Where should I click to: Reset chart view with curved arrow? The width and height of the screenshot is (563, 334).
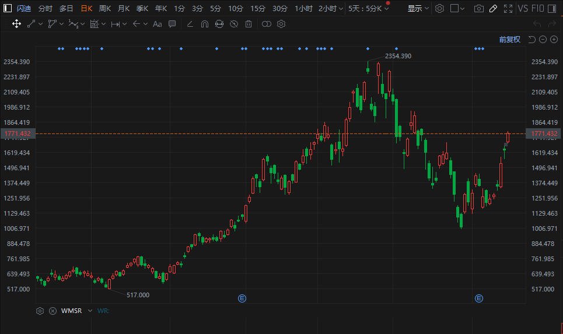pyautogui.click(x=531, y=40)
